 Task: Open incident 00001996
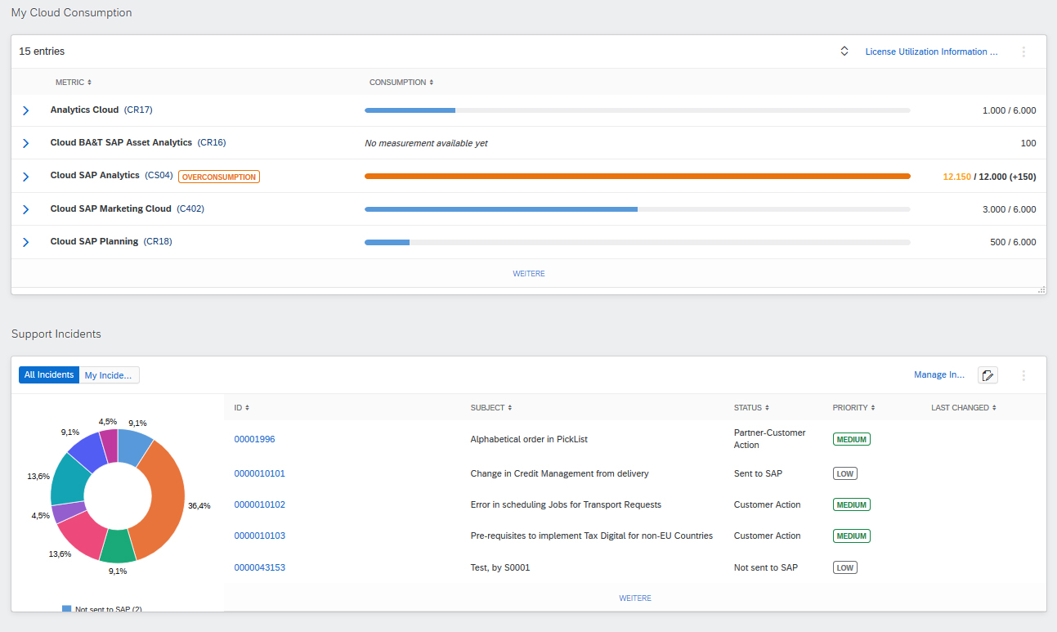pos(254,439)
